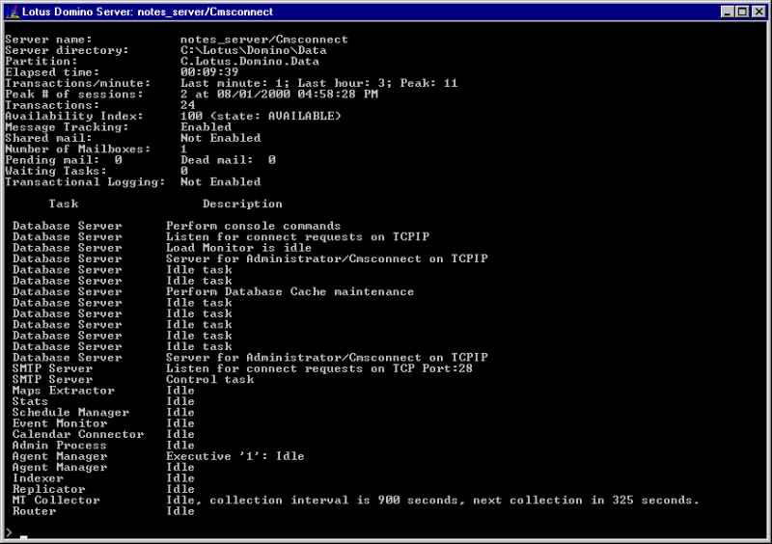Click Transactional Logging value 'Not Enabled'

(x=220, y=182)
